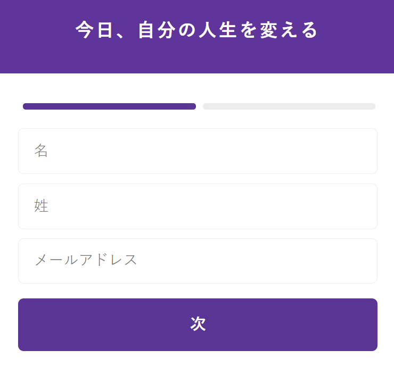Click the 名 first name input field
The image size is (394, 375).
[198, 151]
